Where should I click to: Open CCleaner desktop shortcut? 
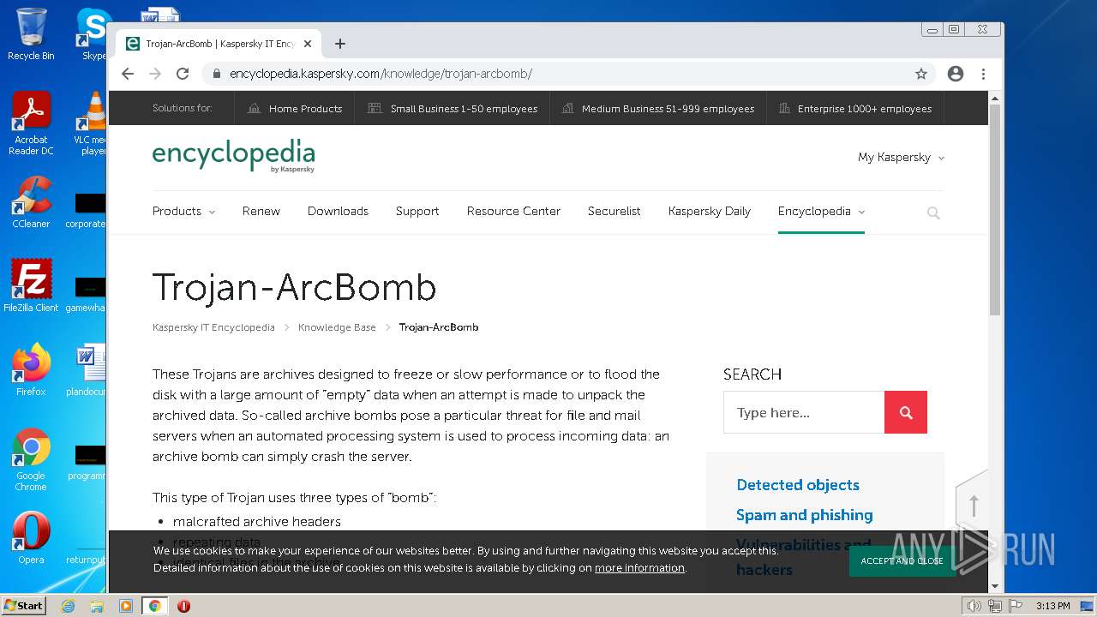[31, 202]
